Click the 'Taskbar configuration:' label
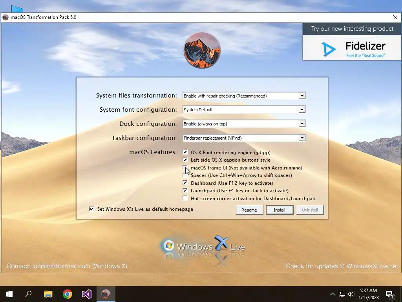Screen dimensions: 402x302 (x=144, y=138)
